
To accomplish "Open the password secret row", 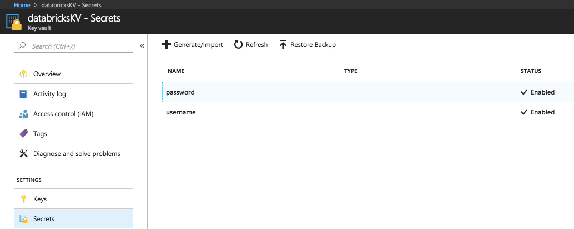I will (180, 92).
